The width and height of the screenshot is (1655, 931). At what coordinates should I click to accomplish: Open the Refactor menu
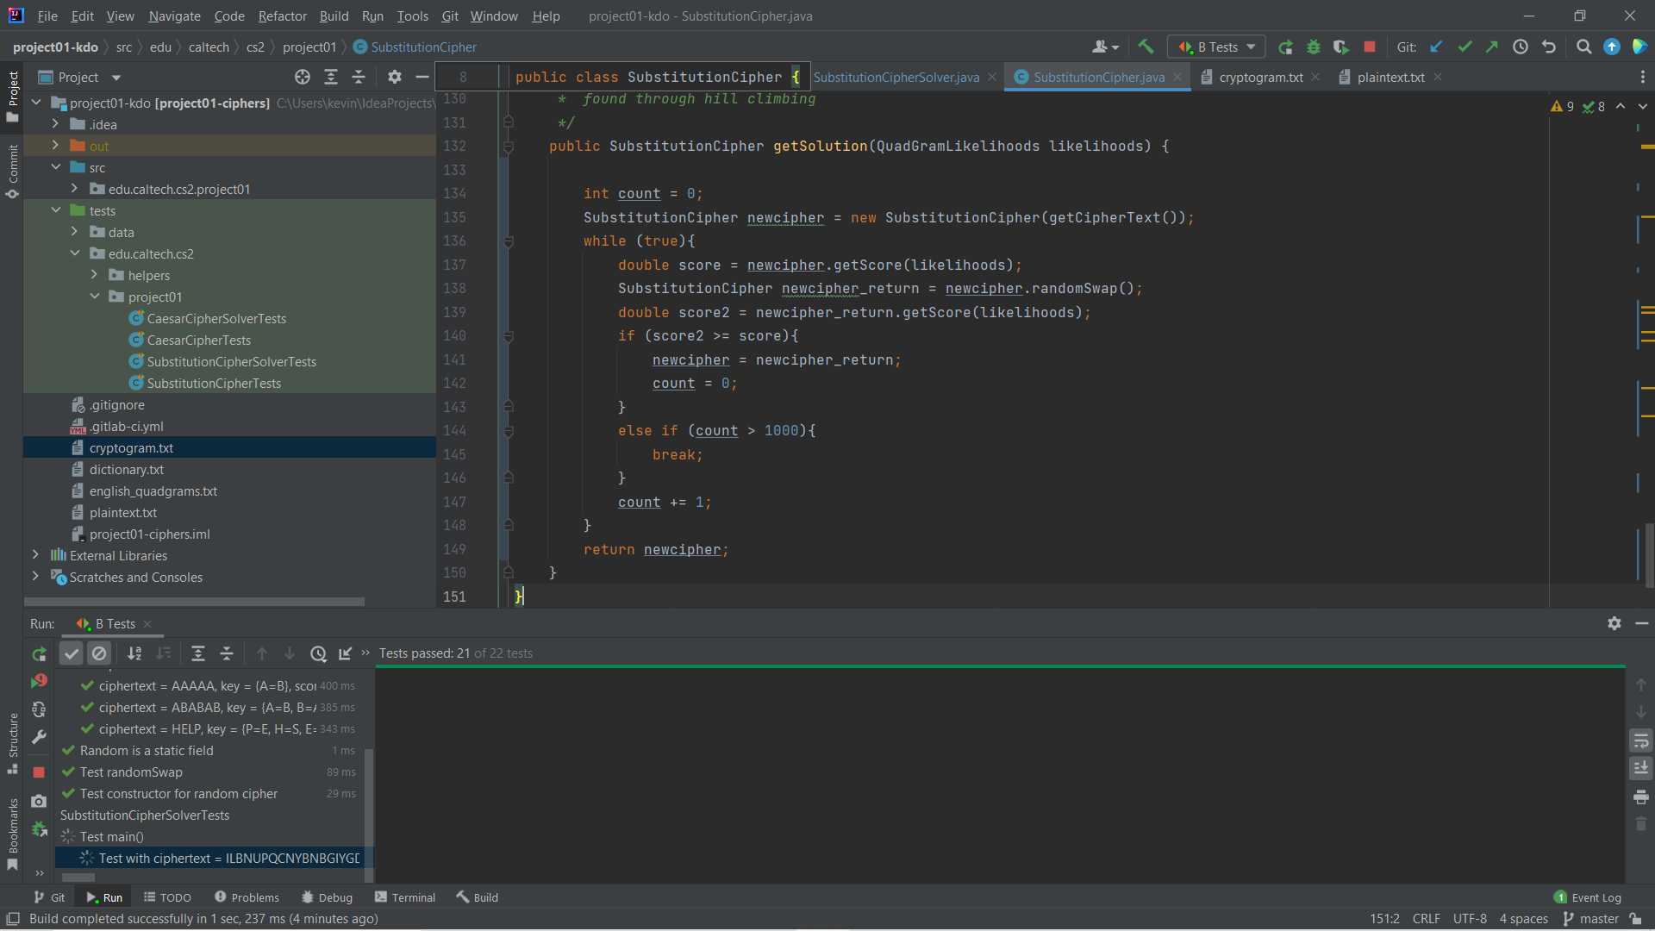[282, 16]
